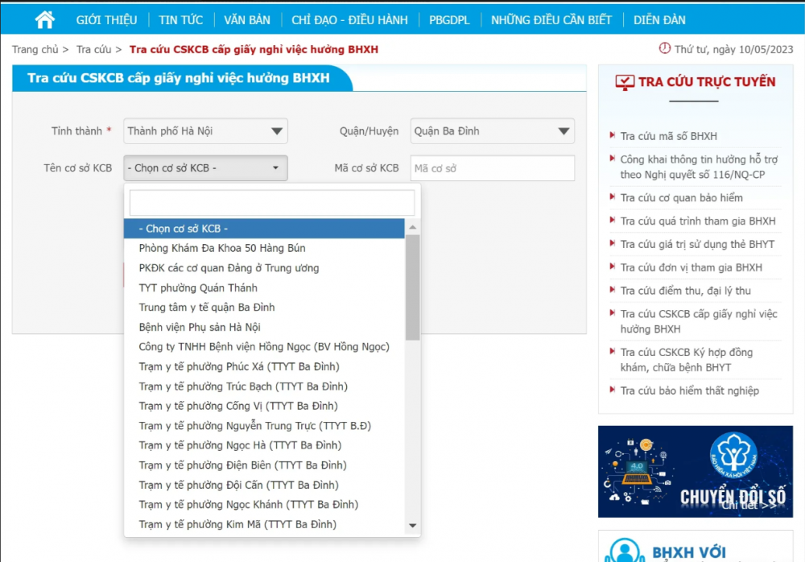This screenshot has height=562, width=805.
Task: Open sidebar Tra cứu CSKCB cấp giấy nghỉ việc
Action: [699, 321]
